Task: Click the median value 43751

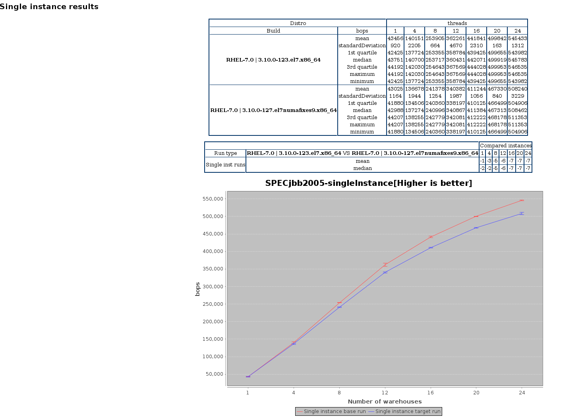Action: (395, 60)
